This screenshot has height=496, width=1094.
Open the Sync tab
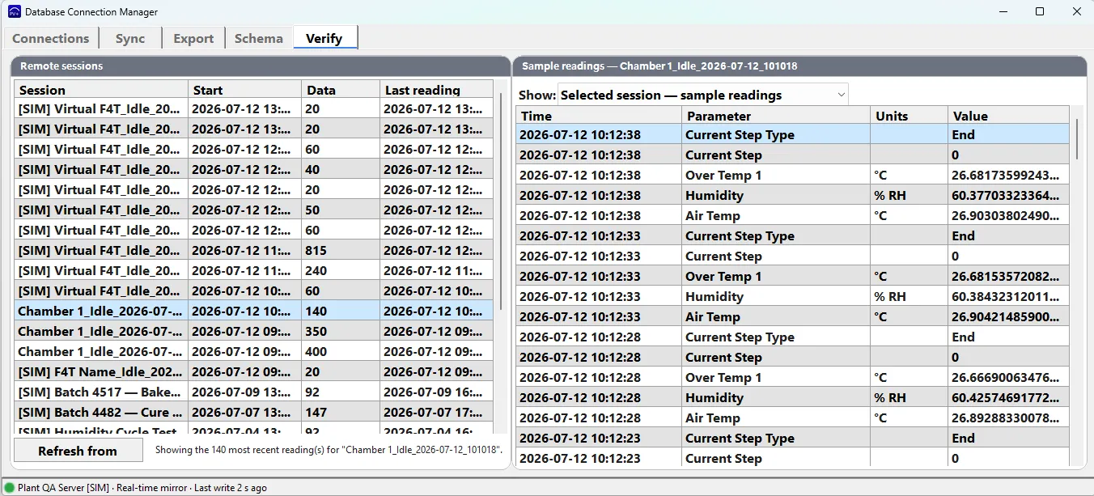pos(130,38)
